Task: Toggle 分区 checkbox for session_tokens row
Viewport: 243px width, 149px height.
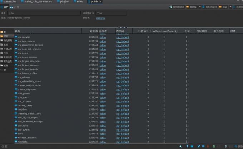Action: coord(187,106)
